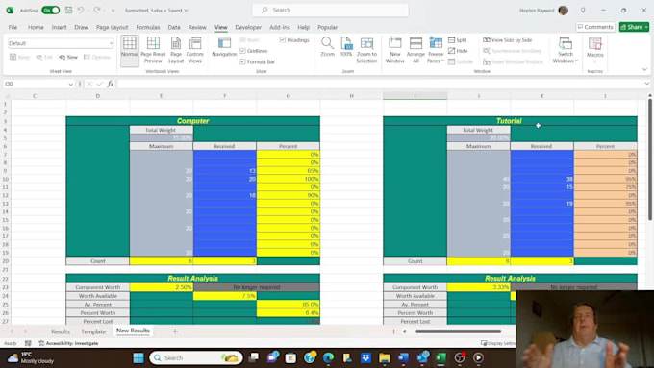
Task: Click New sheet view button
Action: pos(68,57)
